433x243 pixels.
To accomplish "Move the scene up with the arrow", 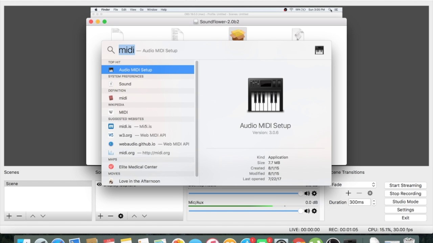I will click(x=33, y=216).
